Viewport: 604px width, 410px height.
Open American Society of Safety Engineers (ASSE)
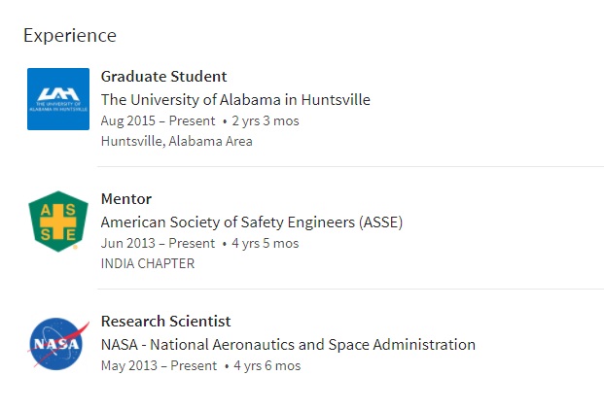252,222
